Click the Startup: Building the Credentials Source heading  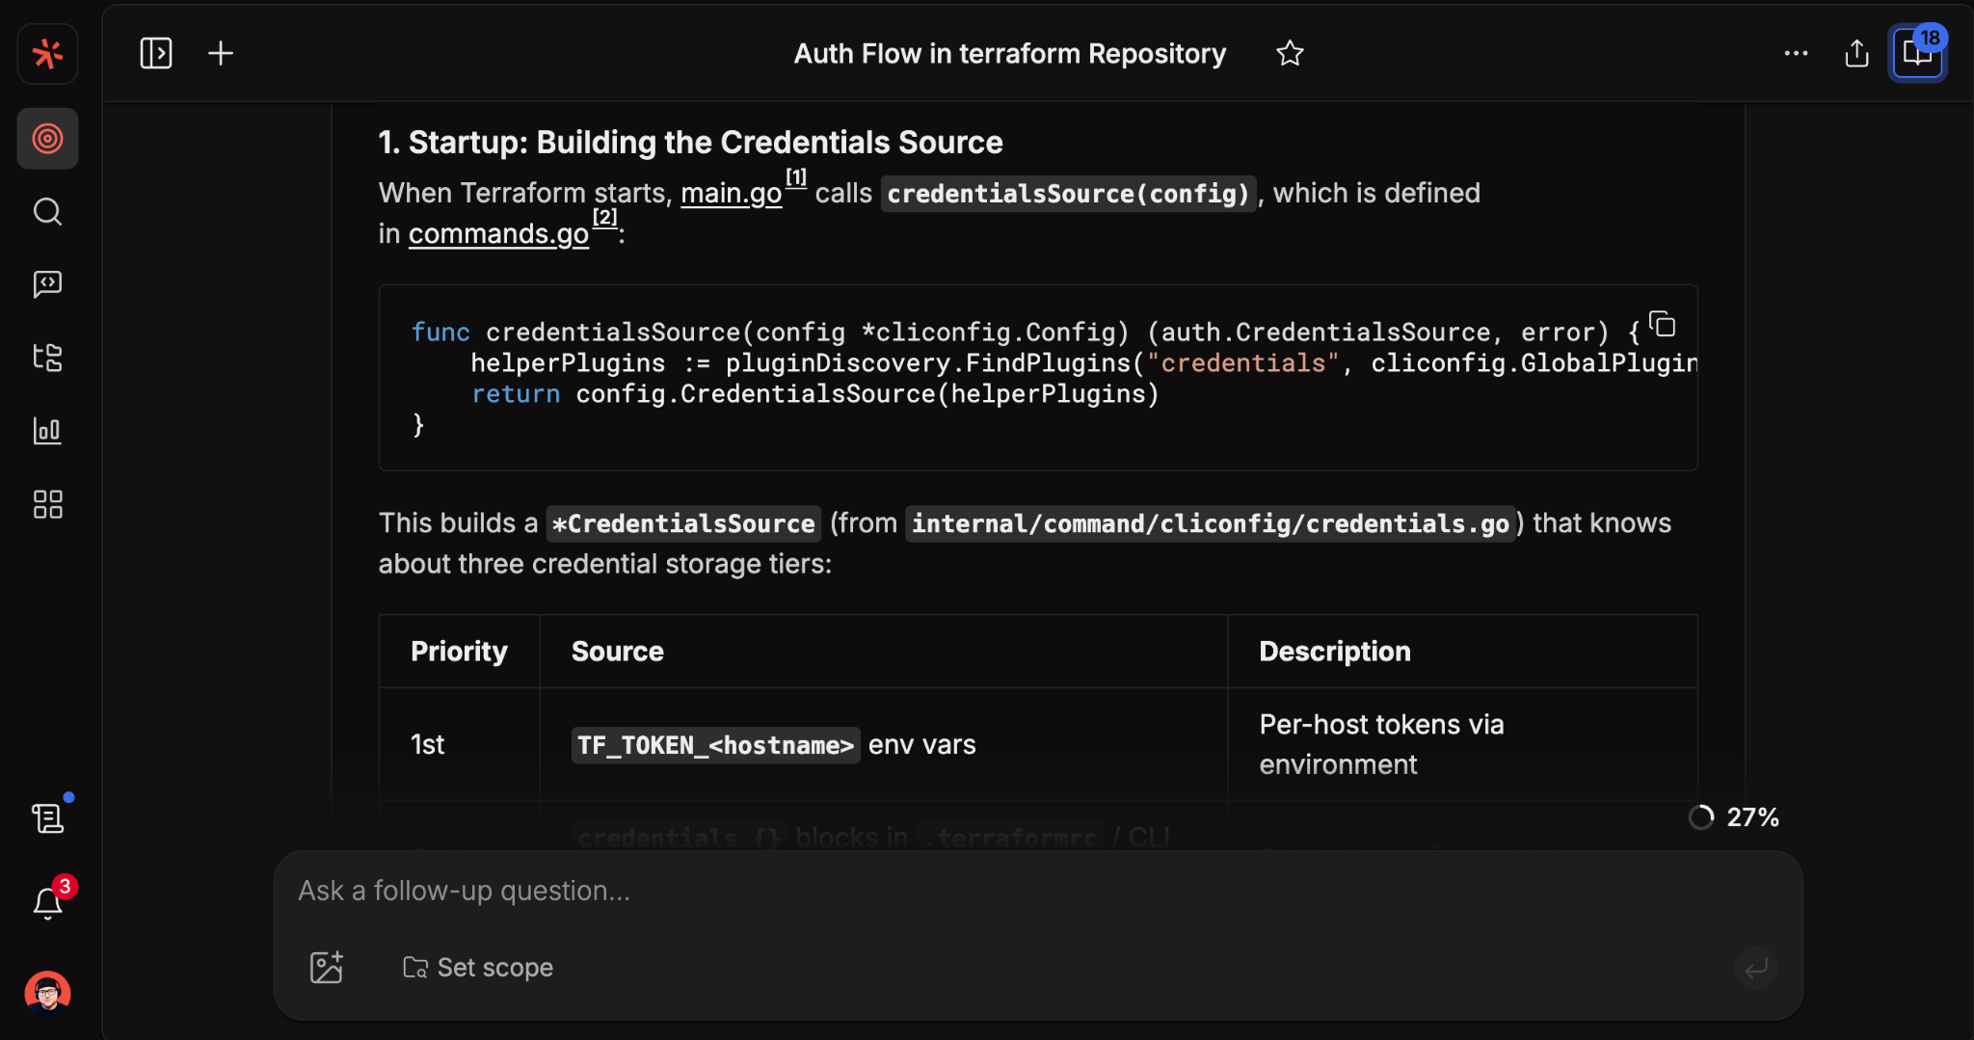pos(690,143)
